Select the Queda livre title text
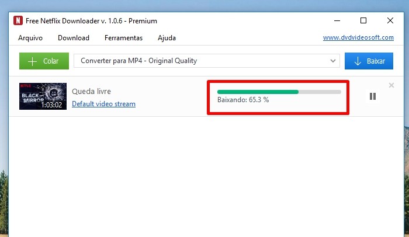Image resolution: width=409 pixels, height=237 pixels. (91, 92)
